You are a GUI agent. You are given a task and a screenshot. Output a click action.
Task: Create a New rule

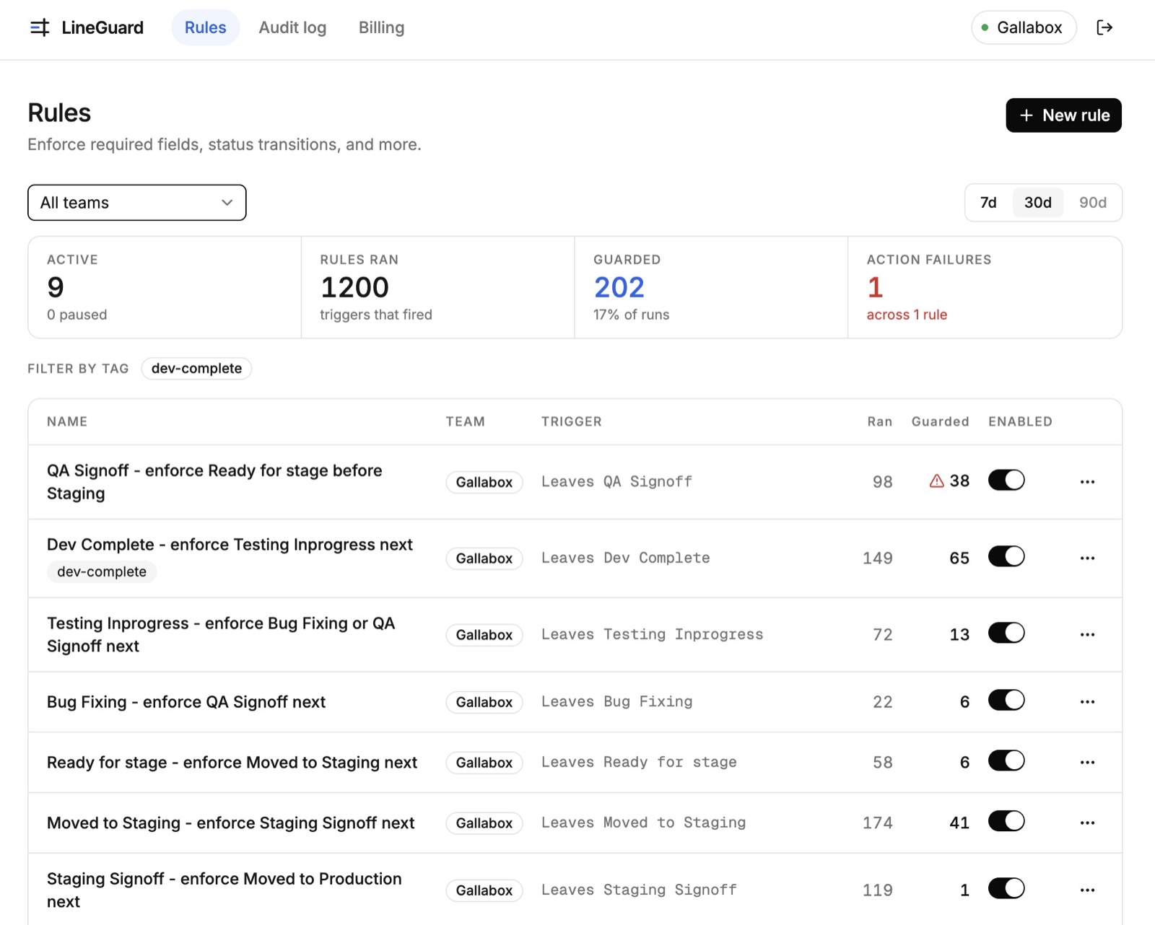1063,115
